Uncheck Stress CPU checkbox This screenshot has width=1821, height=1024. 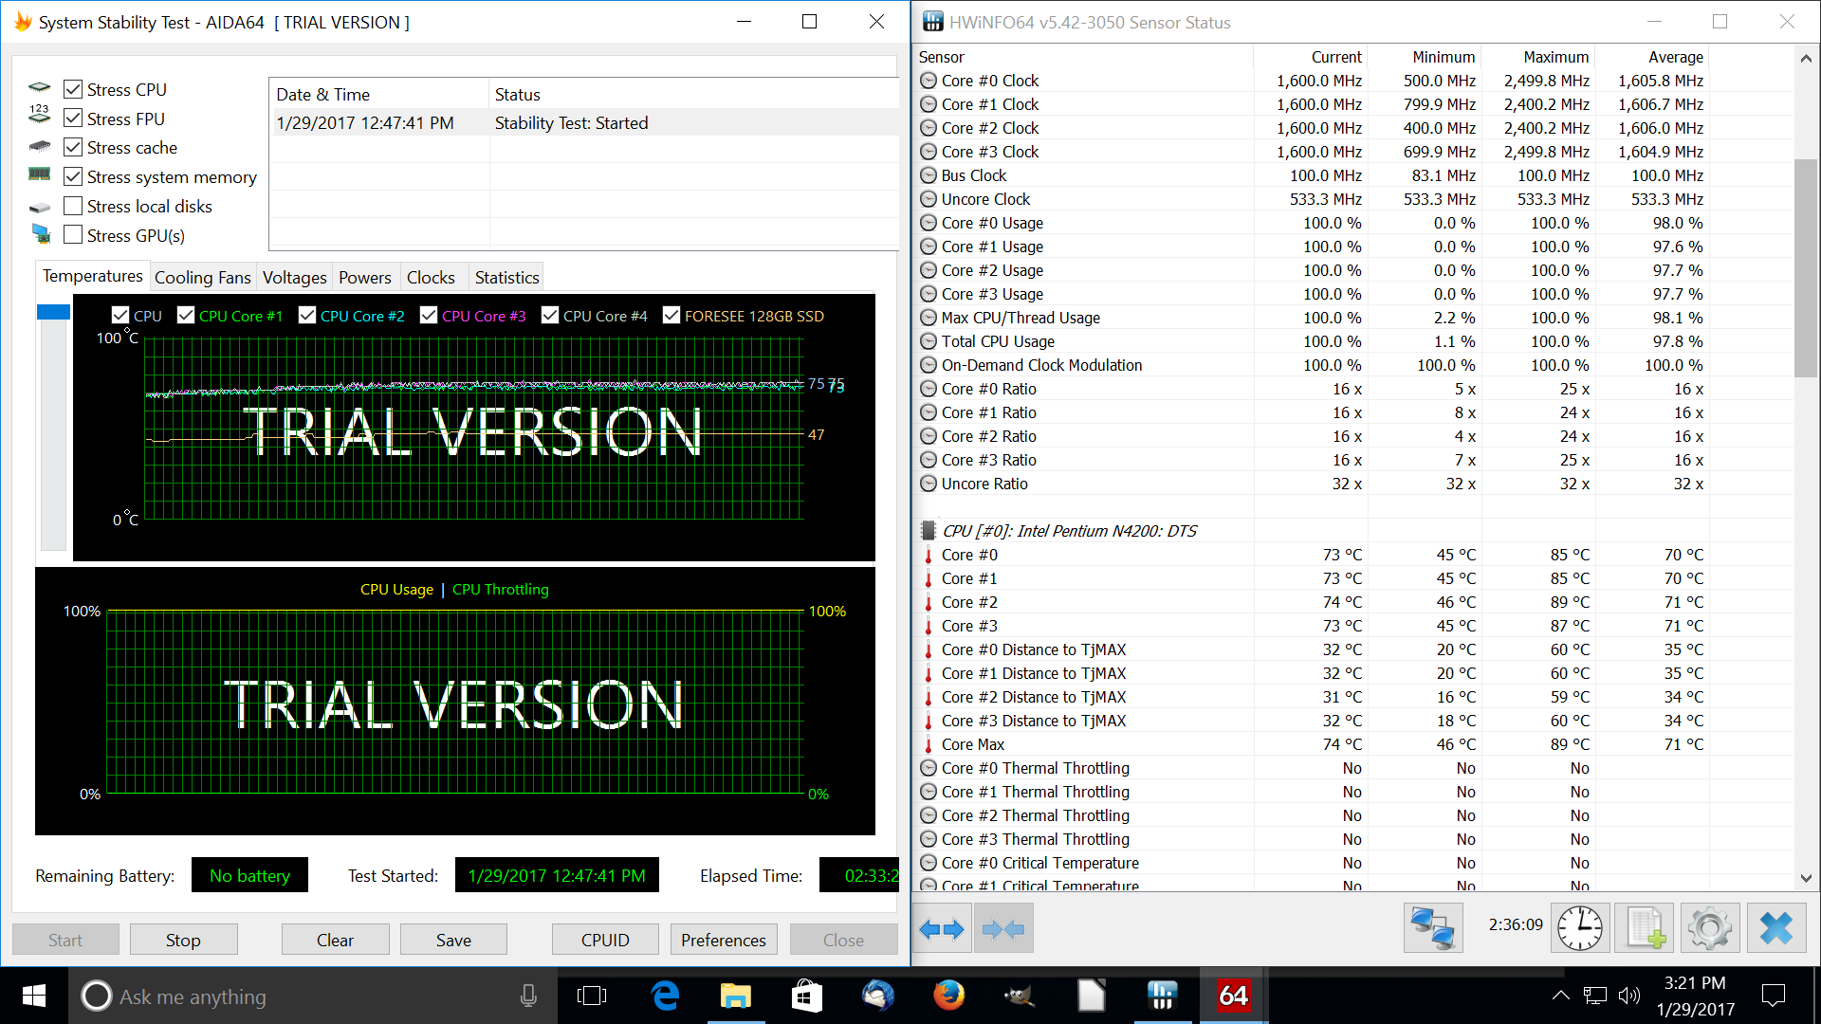(73, 89)
